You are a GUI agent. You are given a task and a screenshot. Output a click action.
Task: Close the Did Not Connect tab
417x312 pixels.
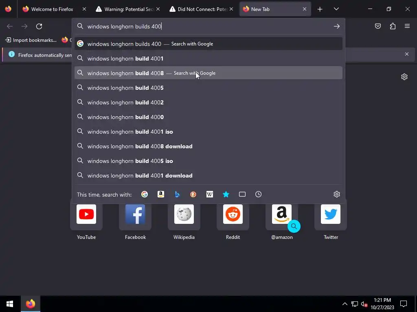tap(231, 9)
